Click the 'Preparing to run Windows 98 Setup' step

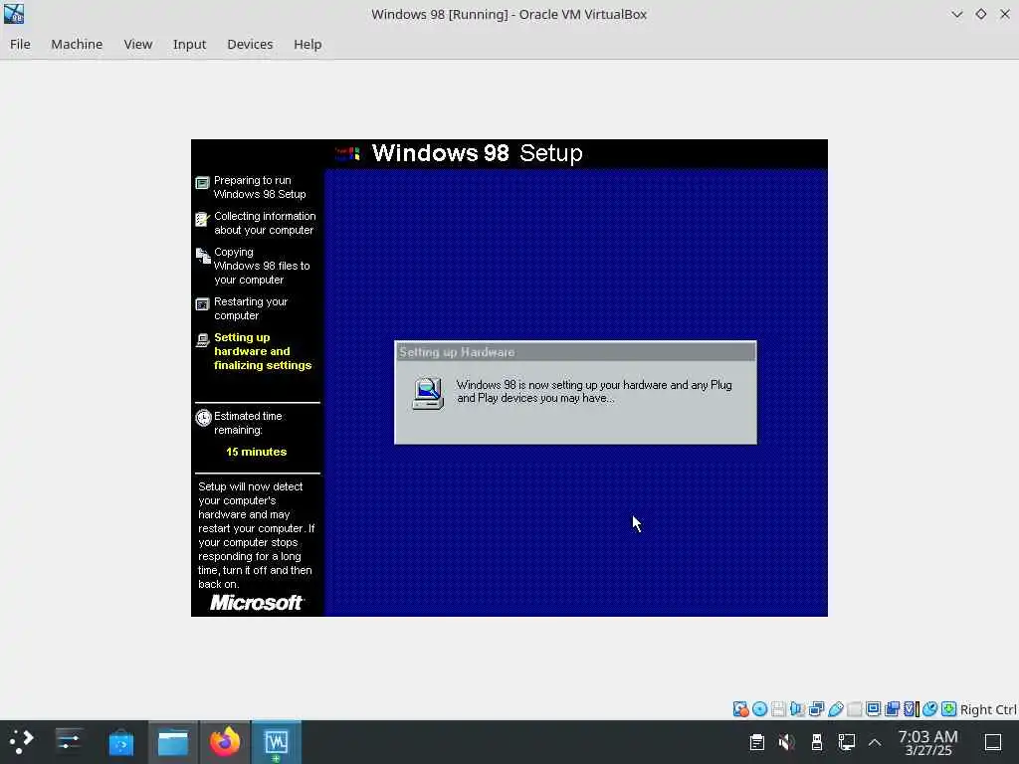[x=260, y=187]
